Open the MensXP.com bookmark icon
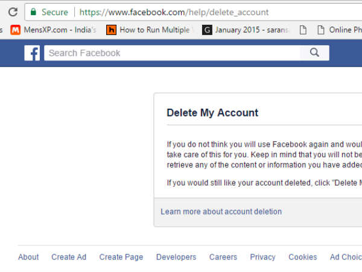 coord(15,30)
